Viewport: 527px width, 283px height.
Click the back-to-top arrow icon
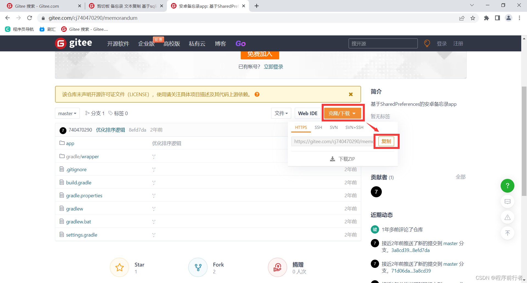pyautogui.click(x=508, y=233)
